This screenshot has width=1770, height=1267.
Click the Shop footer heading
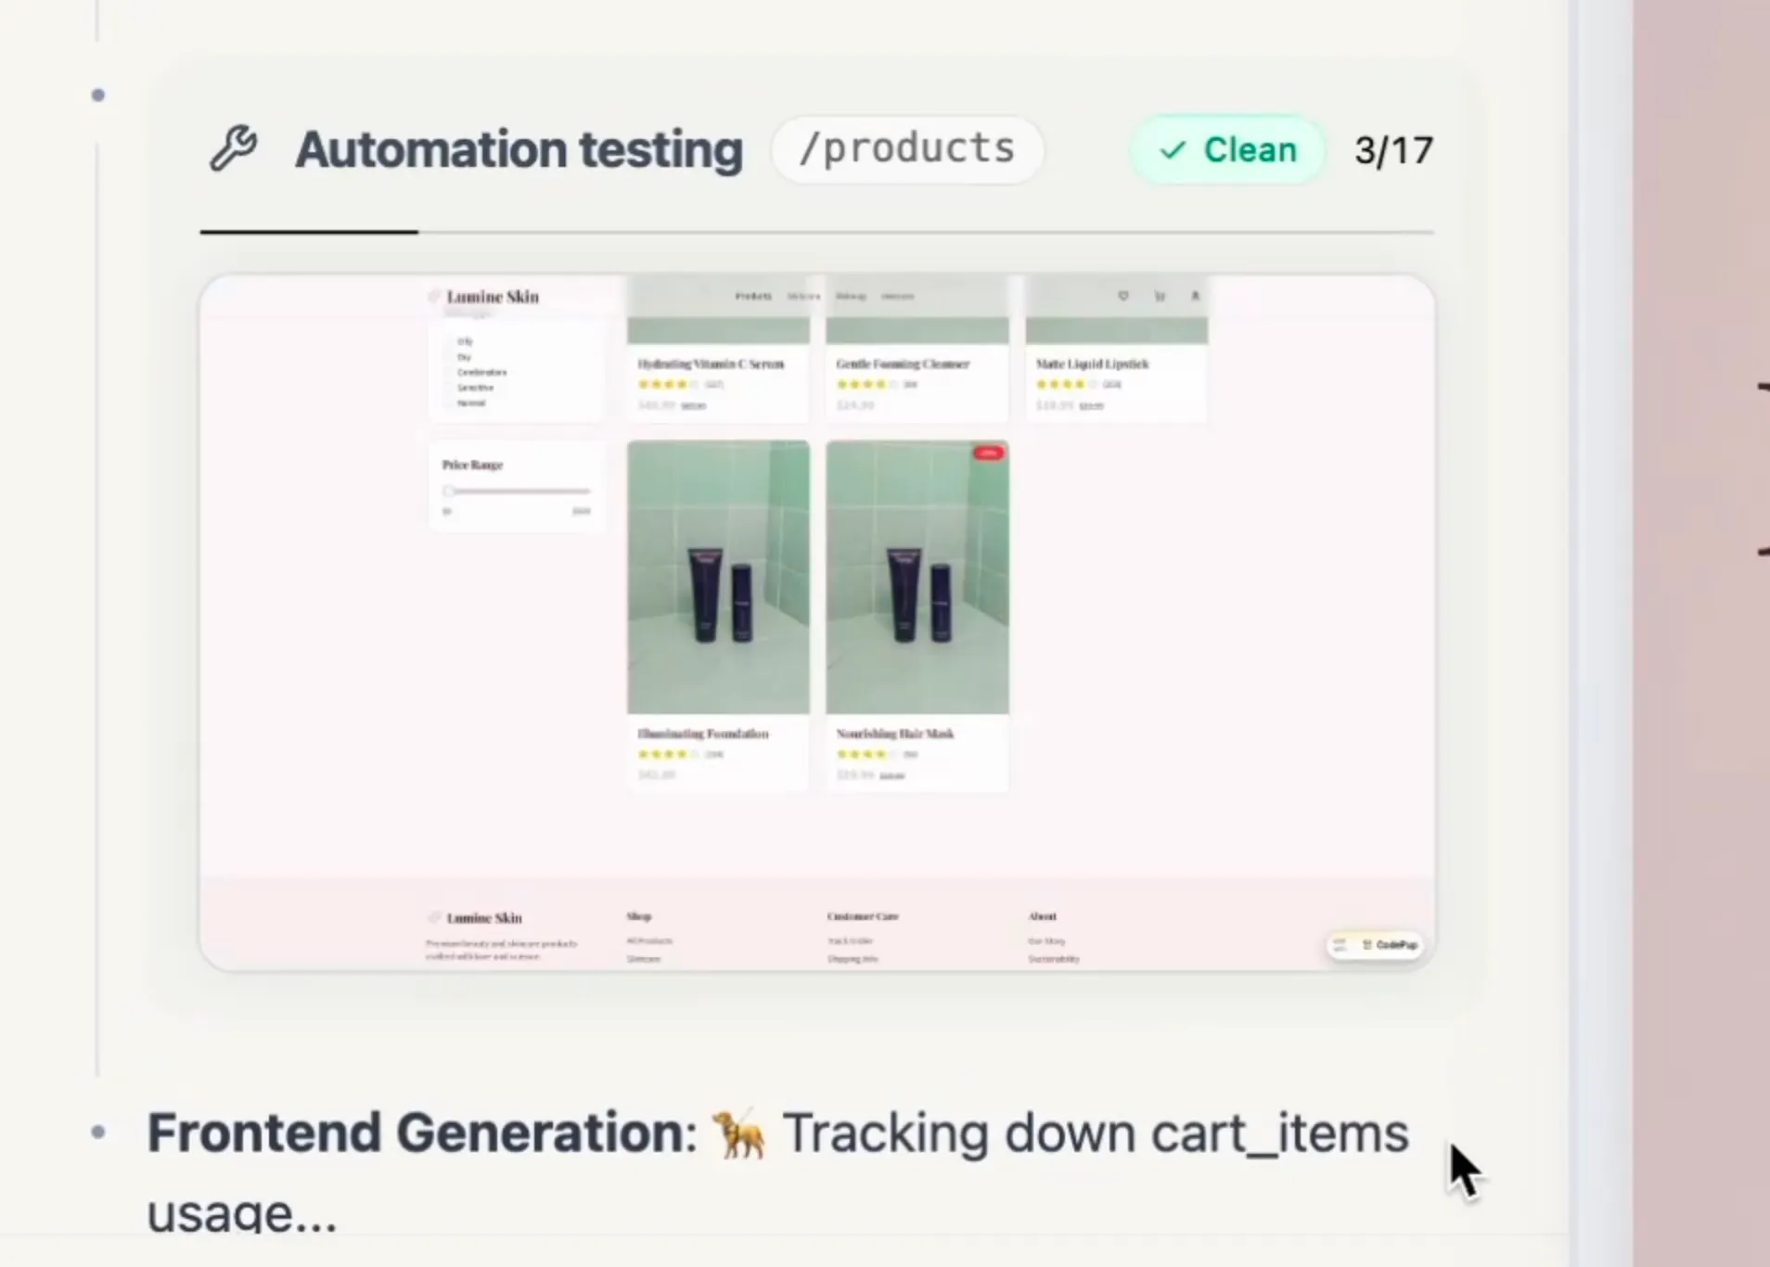pos(639,916)
